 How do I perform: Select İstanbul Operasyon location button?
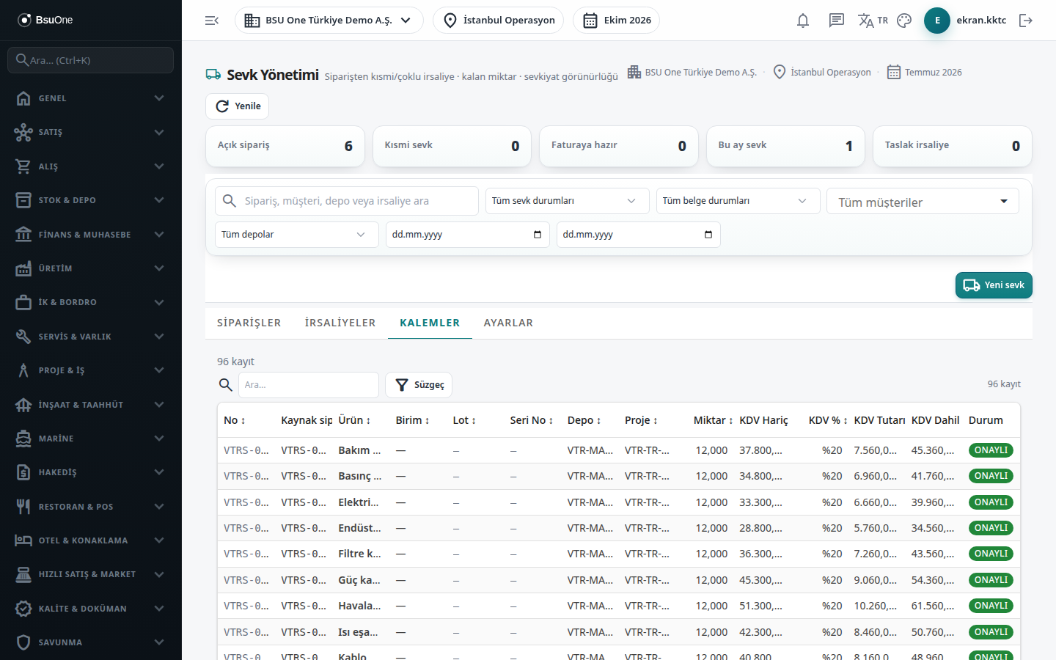(498, 21)
